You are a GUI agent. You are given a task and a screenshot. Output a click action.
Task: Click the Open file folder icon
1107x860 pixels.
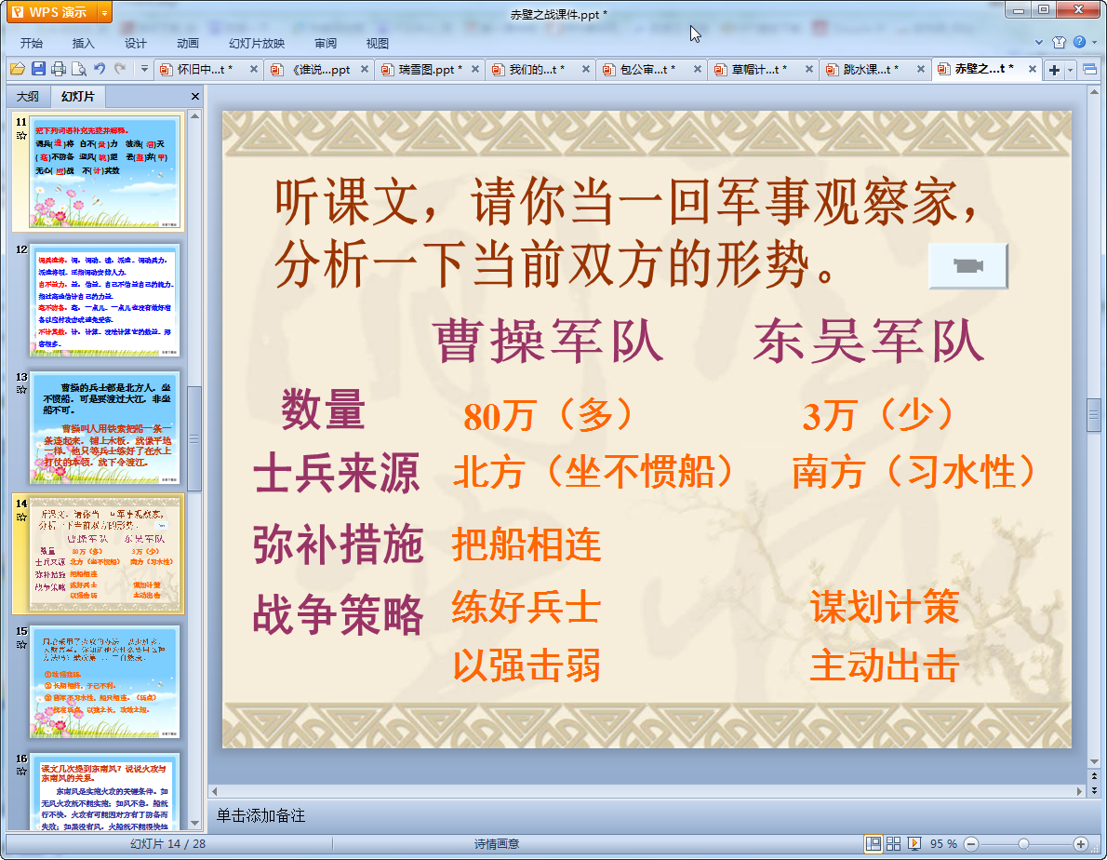coord(18,69)
